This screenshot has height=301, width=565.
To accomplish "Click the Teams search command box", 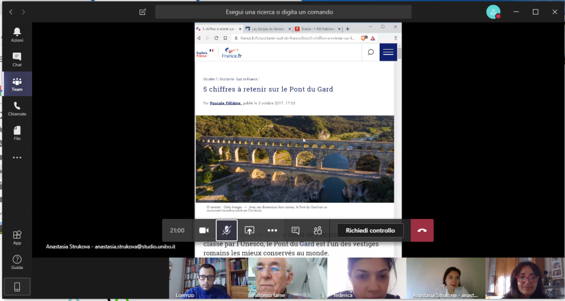I will [283, 12].
